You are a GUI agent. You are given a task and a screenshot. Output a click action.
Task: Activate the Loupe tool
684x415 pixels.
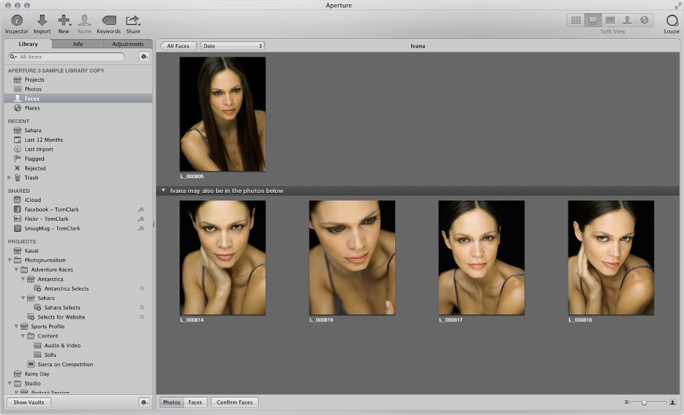(670, 21)
